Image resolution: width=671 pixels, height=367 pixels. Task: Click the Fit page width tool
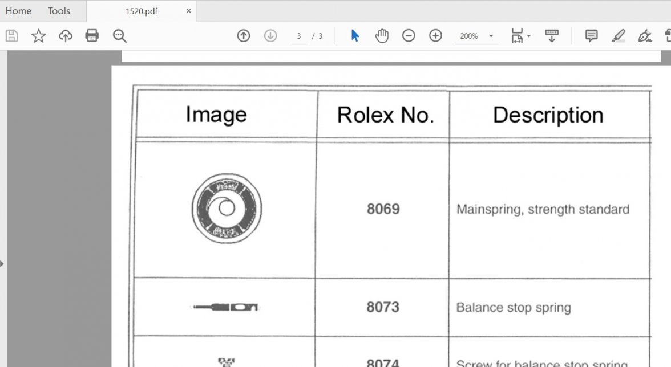tap(517, 36)
